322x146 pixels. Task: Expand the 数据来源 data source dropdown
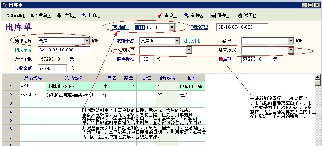[177, 41]
